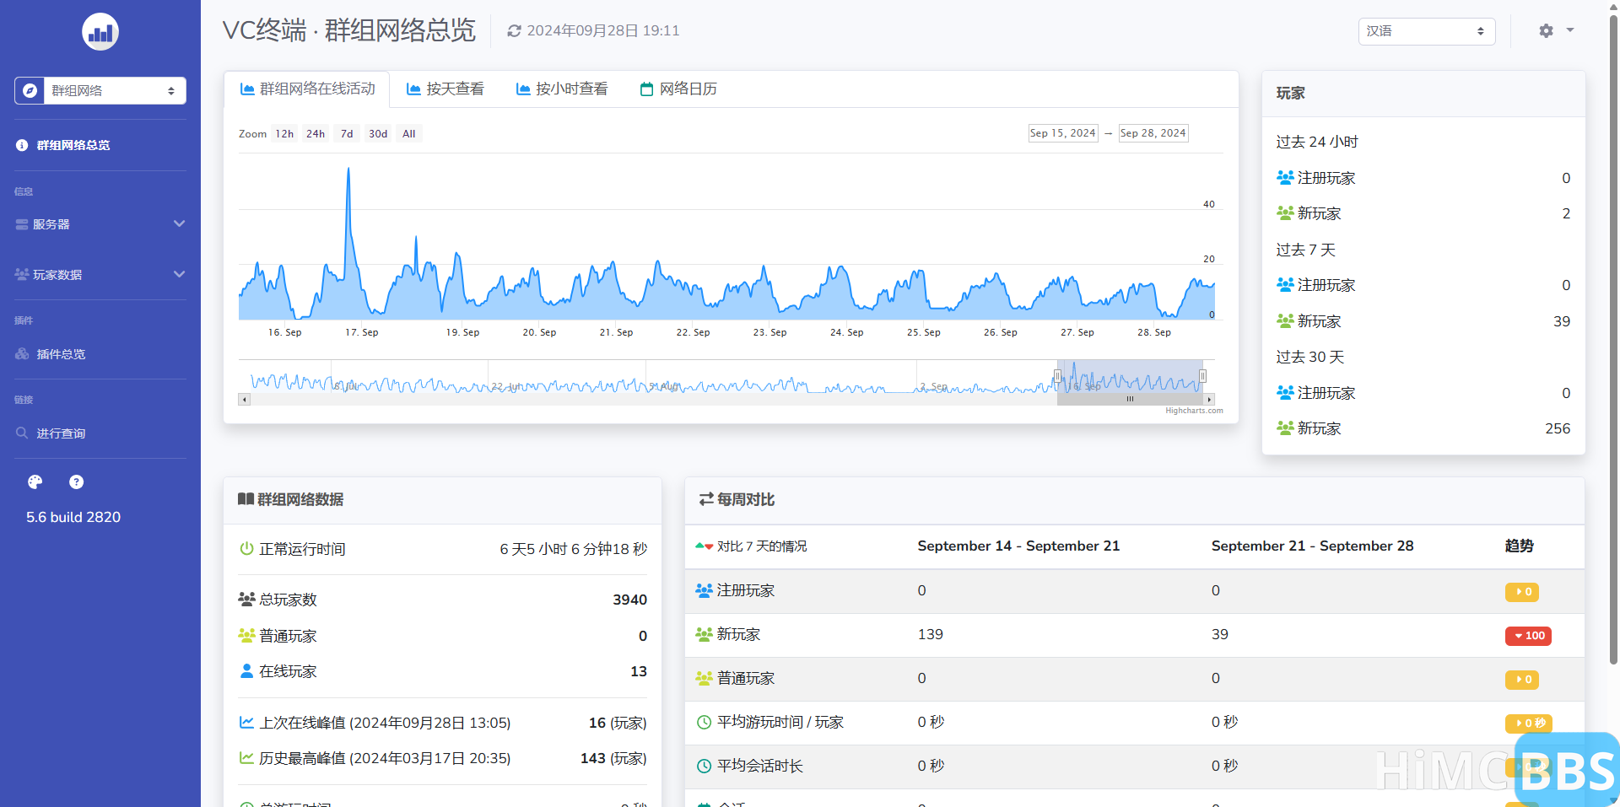Click the 注册玩家 icon under 过去 30 天
The image size is (1620, 807).
(x=1285, y=393)
